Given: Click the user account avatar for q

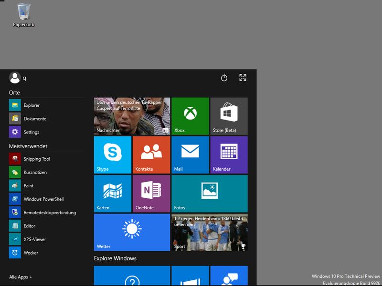Looking at the screenshot, I should tap(15, 78).
